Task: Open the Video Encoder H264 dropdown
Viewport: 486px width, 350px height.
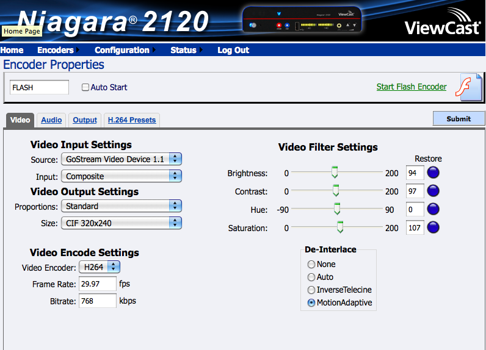Action: pyautogui.click(x=100, y=267)
